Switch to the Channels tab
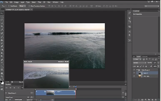The image size is (161, 101). pyautogui.click(x=145, y=57)
